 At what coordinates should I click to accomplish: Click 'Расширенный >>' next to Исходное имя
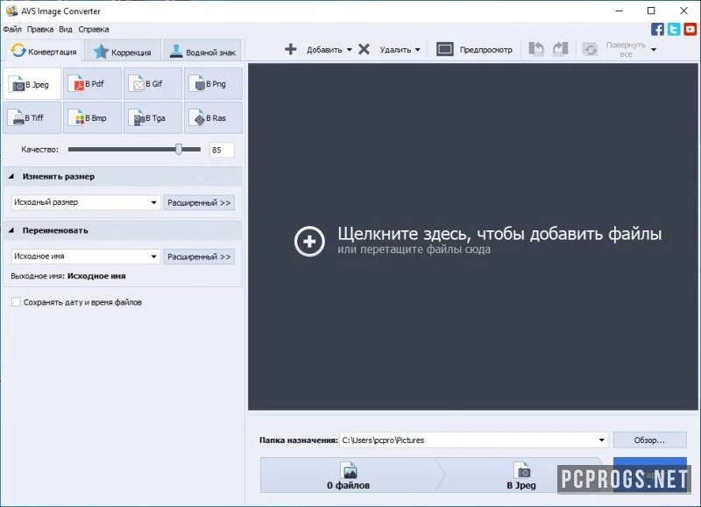pos(199,257)
